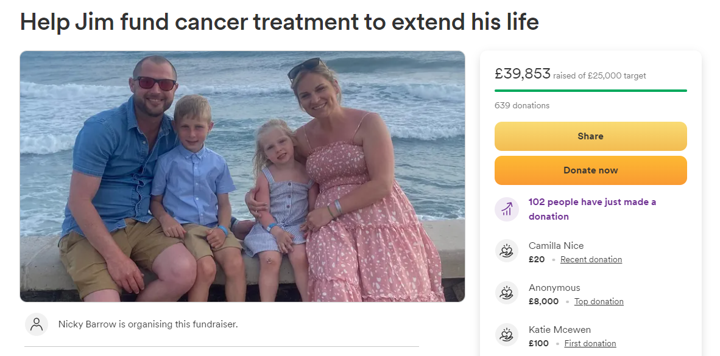Image resolution: width=720 pixels, height=356 pixels.
Task: Click the 102 people donated notice
Action: 592,209
